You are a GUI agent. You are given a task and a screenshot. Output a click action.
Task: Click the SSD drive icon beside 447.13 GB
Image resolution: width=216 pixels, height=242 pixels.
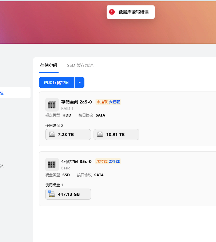tap(52, 194)
